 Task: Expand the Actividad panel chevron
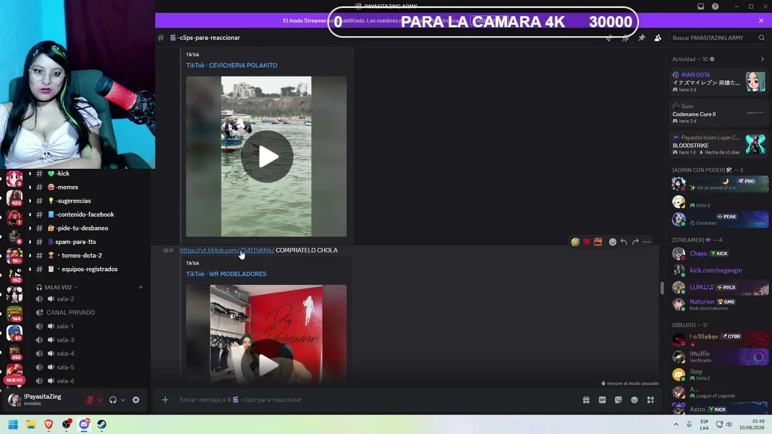(762, 59)
